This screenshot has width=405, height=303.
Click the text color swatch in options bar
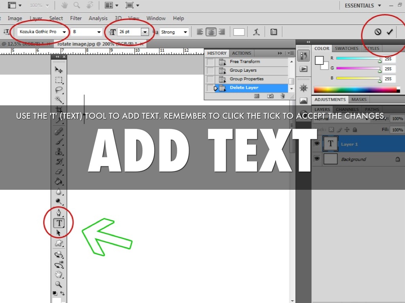[x=239, y=32]
